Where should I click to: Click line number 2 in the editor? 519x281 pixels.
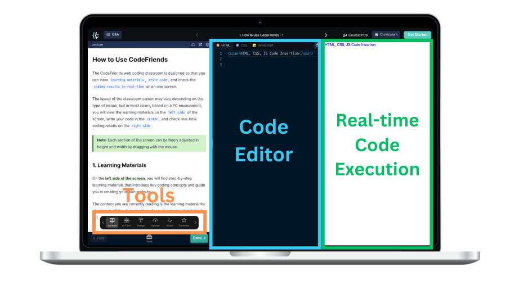click(x=221, y=59)
